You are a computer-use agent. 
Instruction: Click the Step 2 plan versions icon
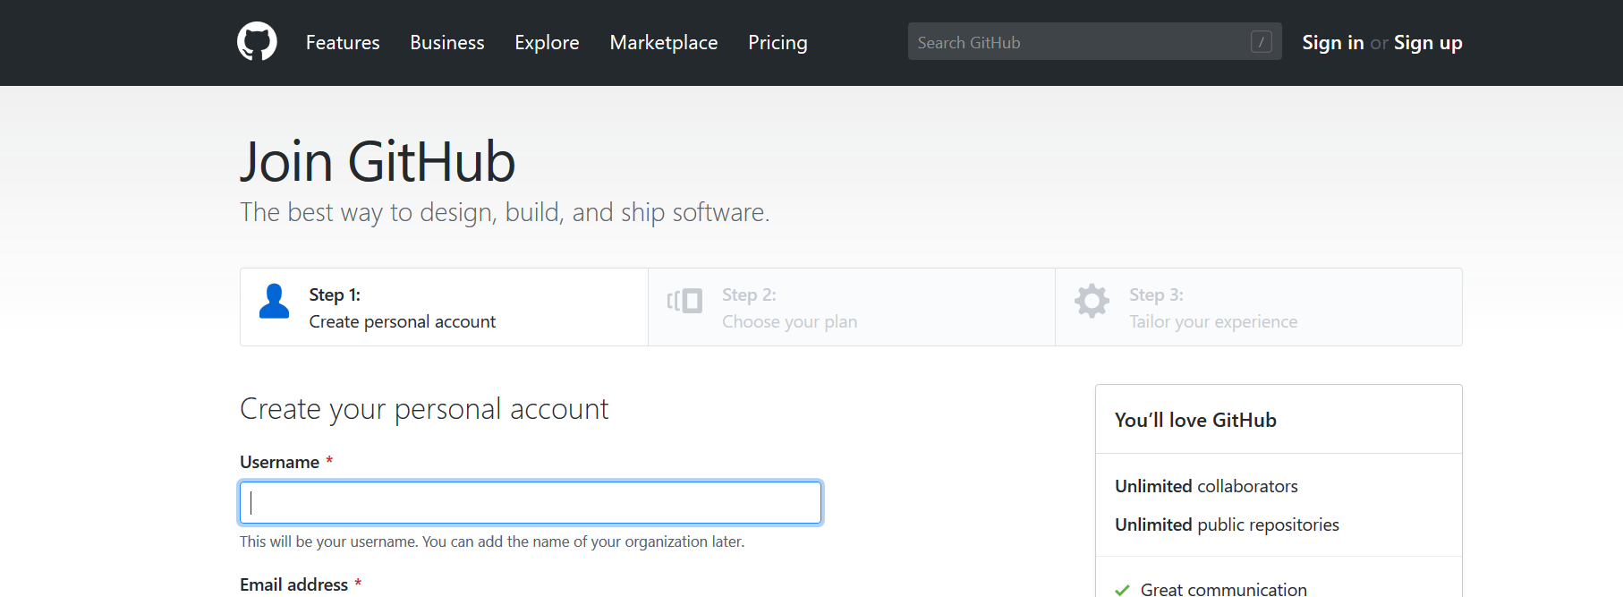[684, 301]
